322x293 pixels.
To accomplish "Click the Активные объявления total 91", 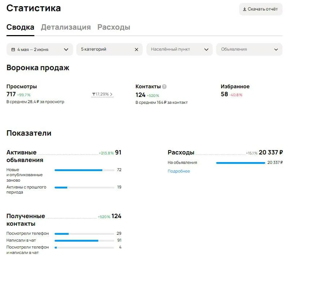I will 118,152.
